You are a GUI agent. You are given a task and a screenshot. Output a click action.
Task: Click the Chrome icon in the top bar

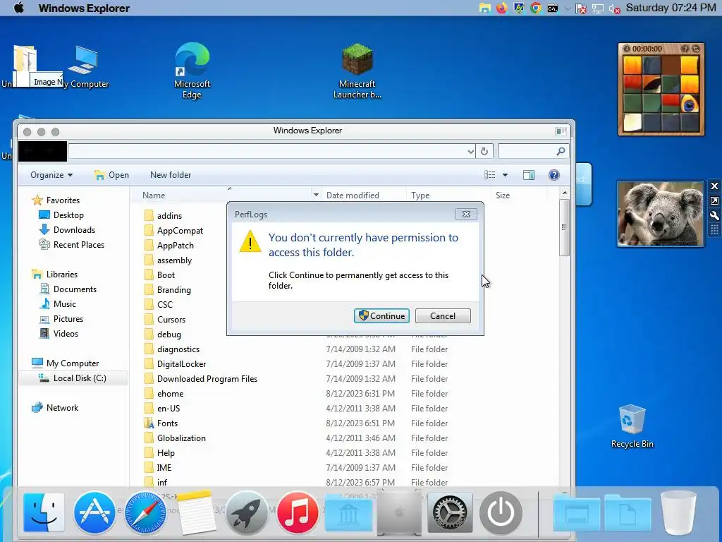click(536, 8)
